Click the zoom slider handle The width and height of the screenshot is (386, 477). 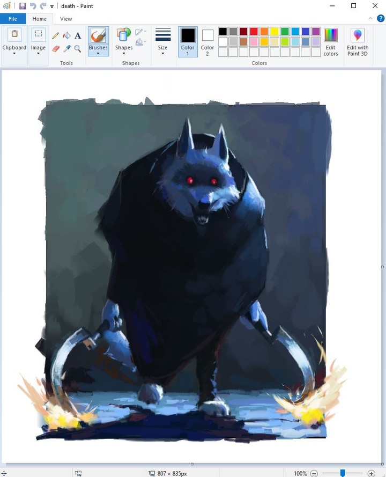coord(343,473)
